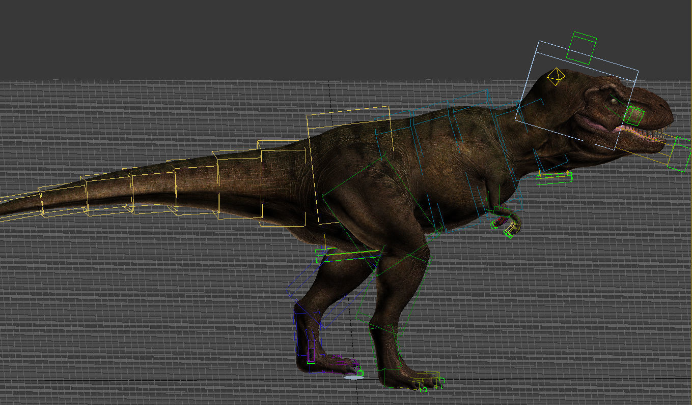Select the large white head control box
Viewport: 692px width, 405px height.
pos(576,95)
